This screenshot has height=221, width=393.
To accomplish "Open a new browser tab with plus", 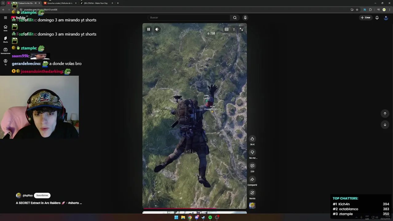I will pyautogui.click(x=118, y=3).
